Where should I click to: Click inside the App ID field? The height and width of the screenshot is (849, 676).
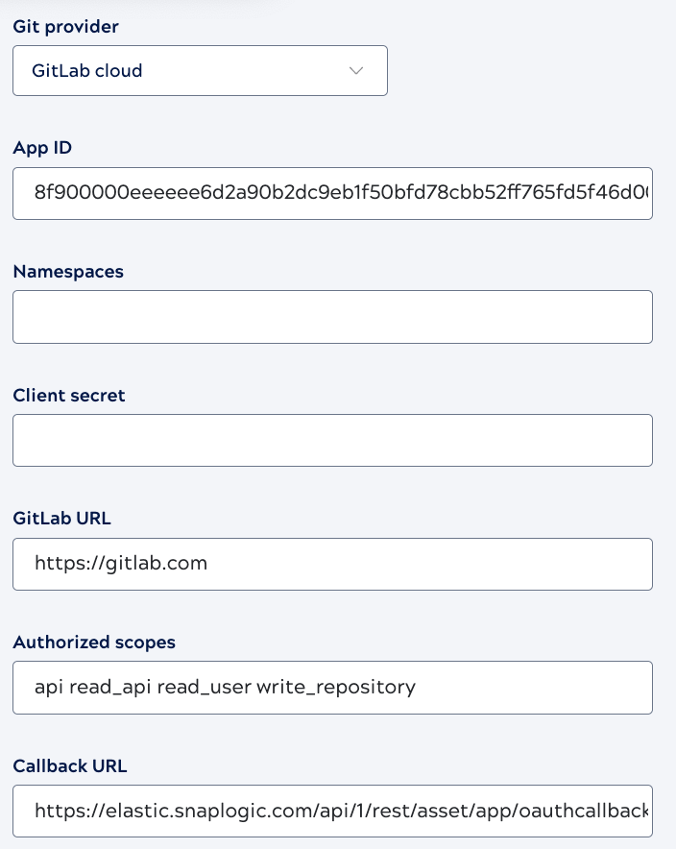pos(332,193)
